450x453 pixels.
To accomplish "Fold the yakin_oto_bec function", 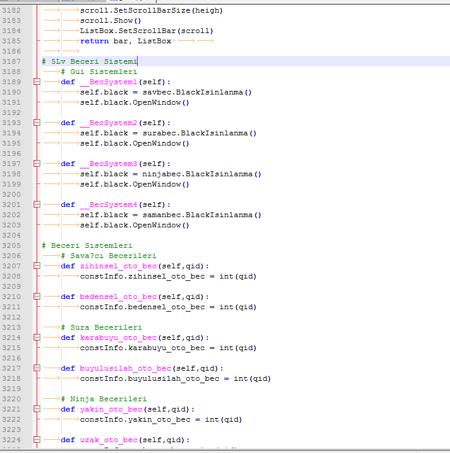I will pyautogui.click(x=37, y=409).
